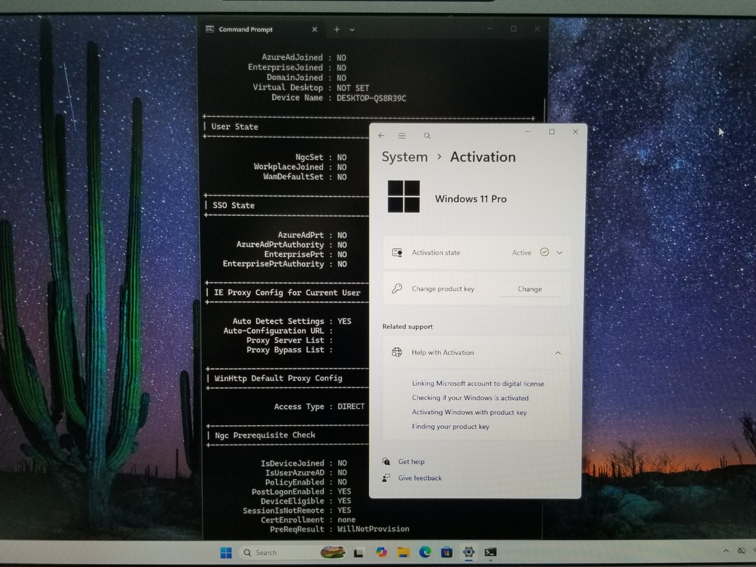
Task: Collapse the Help with Activation section
Action: coord(558,353)
